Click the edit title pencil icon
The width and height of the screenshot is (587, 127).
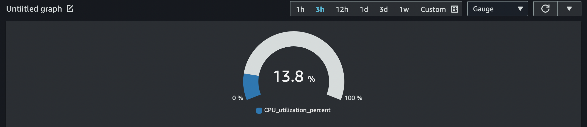click(70, 9)
